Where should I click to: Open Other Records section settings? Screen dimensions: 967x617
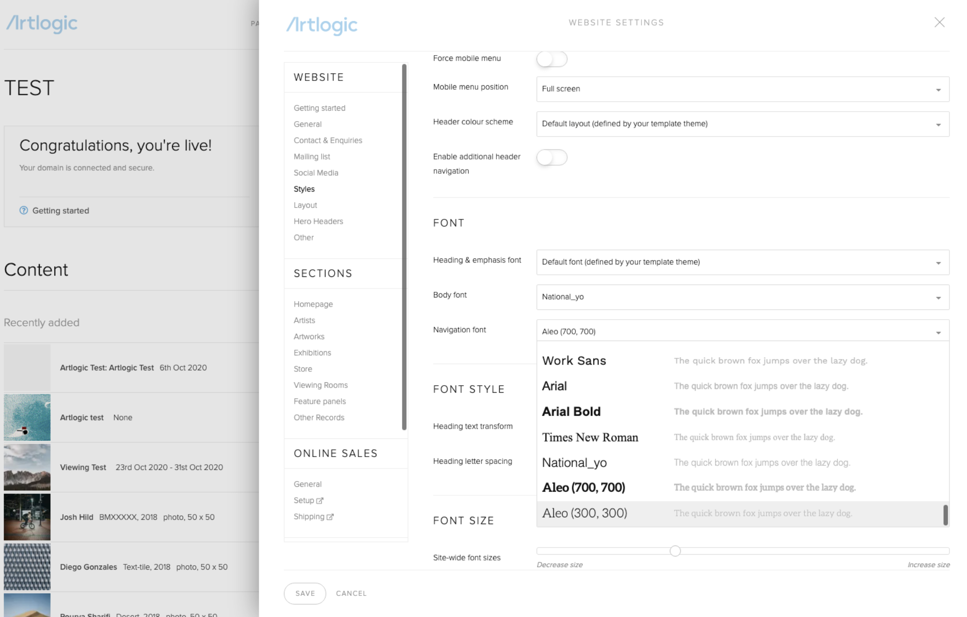click(319, 418)
